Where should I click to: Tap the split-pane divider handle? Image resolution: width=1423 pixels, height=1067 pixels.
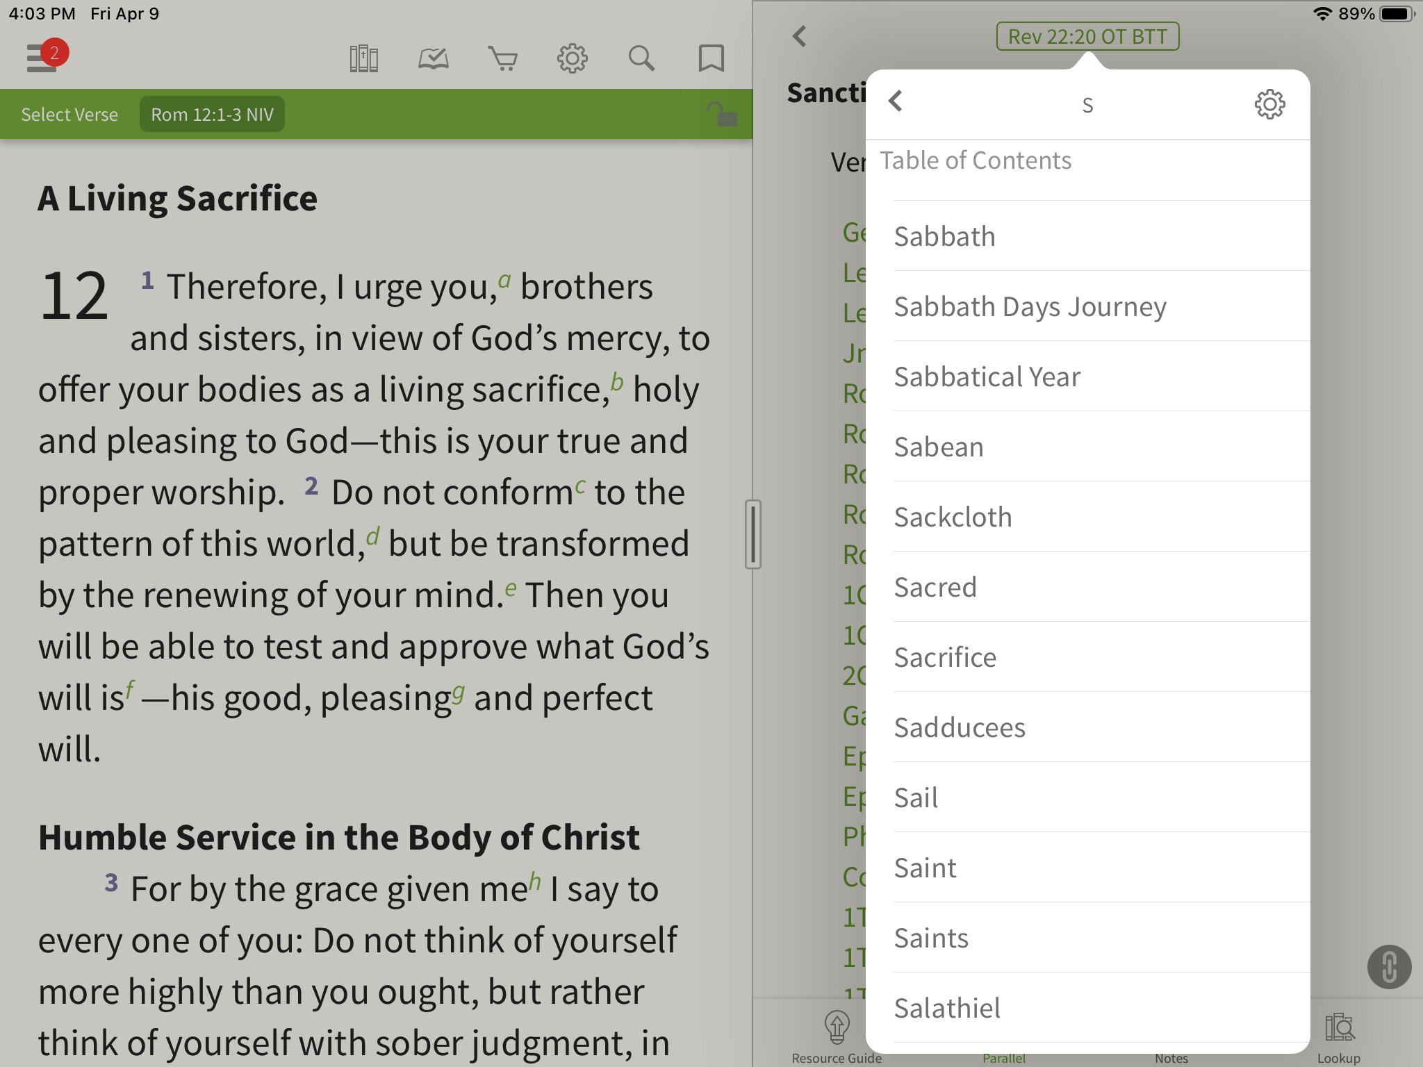point(753,534)
